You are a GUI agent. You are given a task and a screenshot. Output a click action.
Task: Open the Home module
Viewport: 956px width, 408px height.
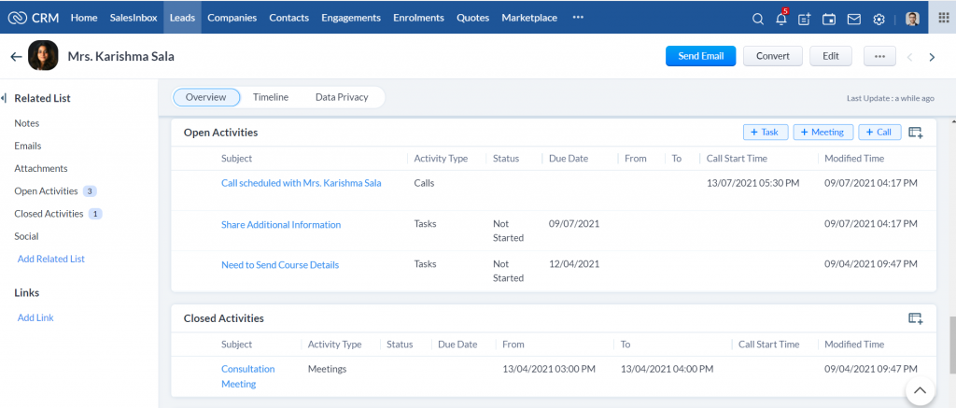[x=84, y=18]
